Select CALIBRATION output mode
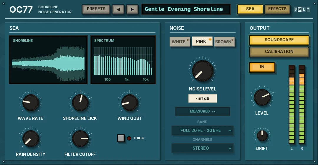318x165 pixels. [279, 52]
